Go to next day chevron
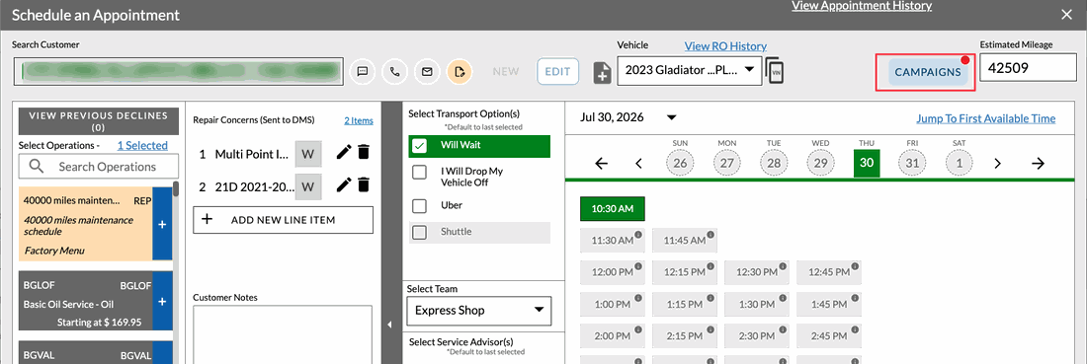Image resolution: width=1087 pixels, height=364 pixels. click(x=998, y=164)
